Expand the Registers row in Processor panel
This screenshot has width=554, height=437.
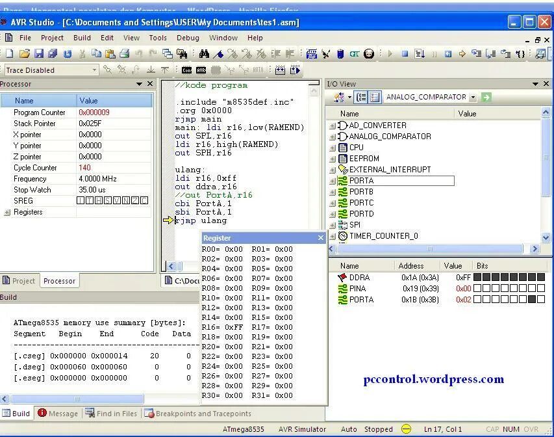pos(7,212)
